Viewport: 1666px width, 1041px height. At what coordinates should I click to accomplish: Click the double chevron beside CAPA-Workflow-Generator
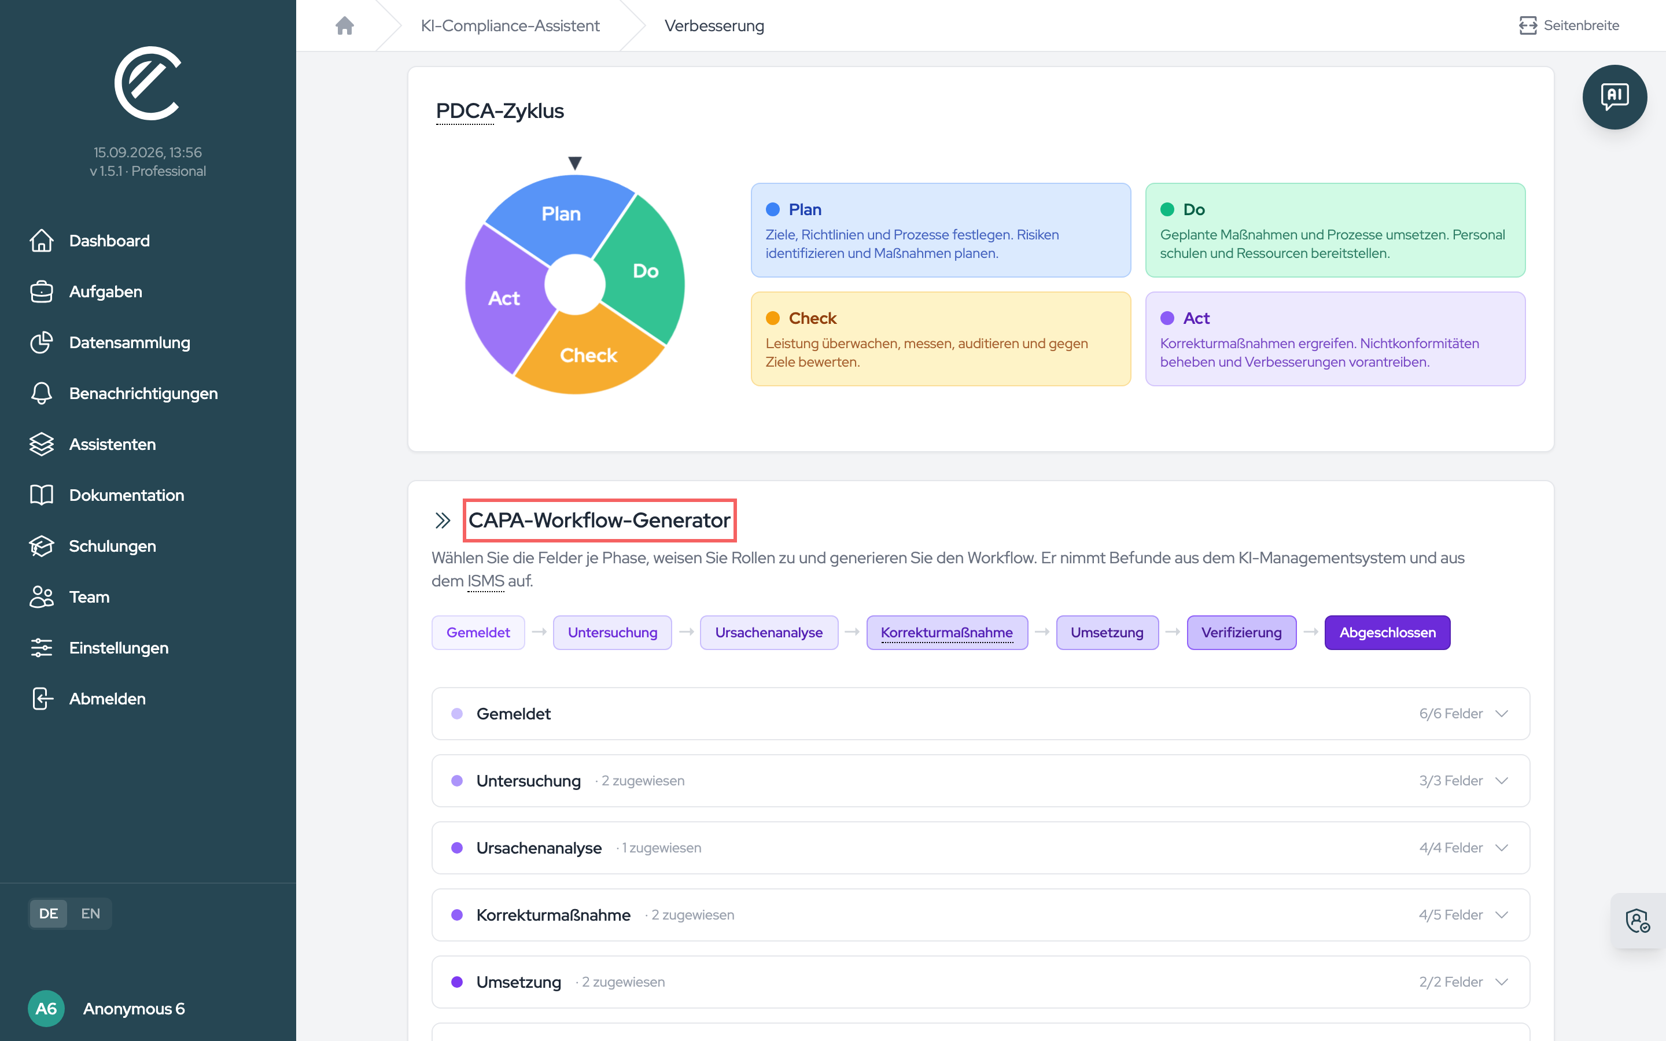click(443, 520)
